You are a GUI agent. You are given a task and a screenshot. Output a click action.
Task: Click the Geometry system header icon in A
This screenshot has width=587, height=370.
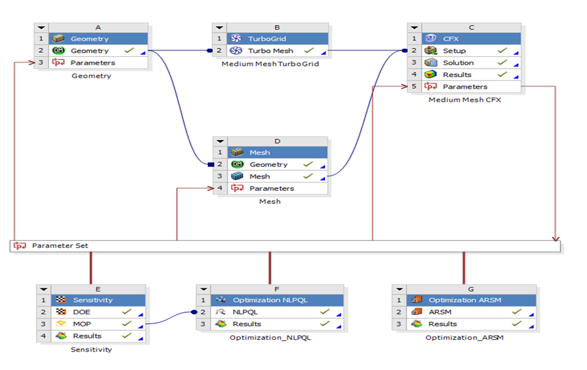(x=58, y=38)
